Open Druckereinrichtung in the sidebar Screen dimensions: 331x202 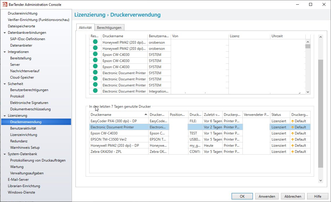coord(23,13)
